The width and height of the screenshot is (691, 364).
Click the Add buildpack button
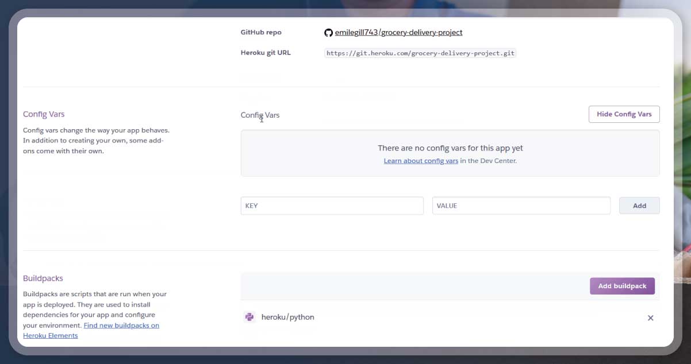(x=622, y=286)
